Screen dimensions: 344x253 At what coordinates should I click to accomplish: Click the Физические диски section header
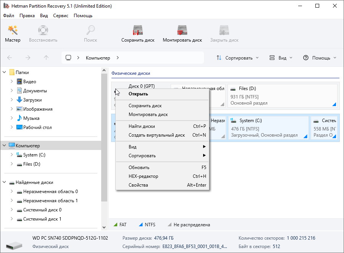(x=131, y=73)
